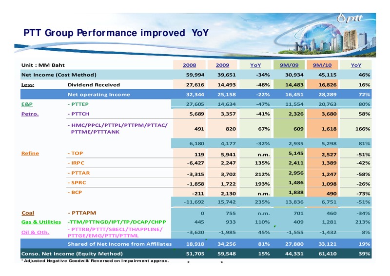
Task: Click the -11,692 Refine subtotal value
Action: point(194,202)
